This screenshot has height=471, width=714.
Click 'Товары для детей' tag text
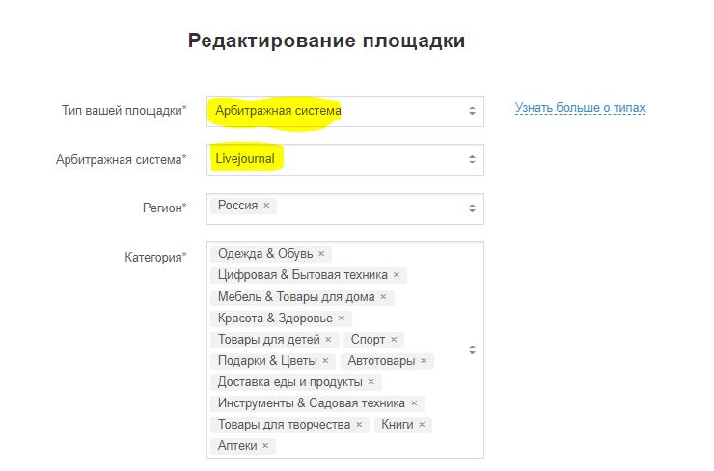tap(269, 340)
